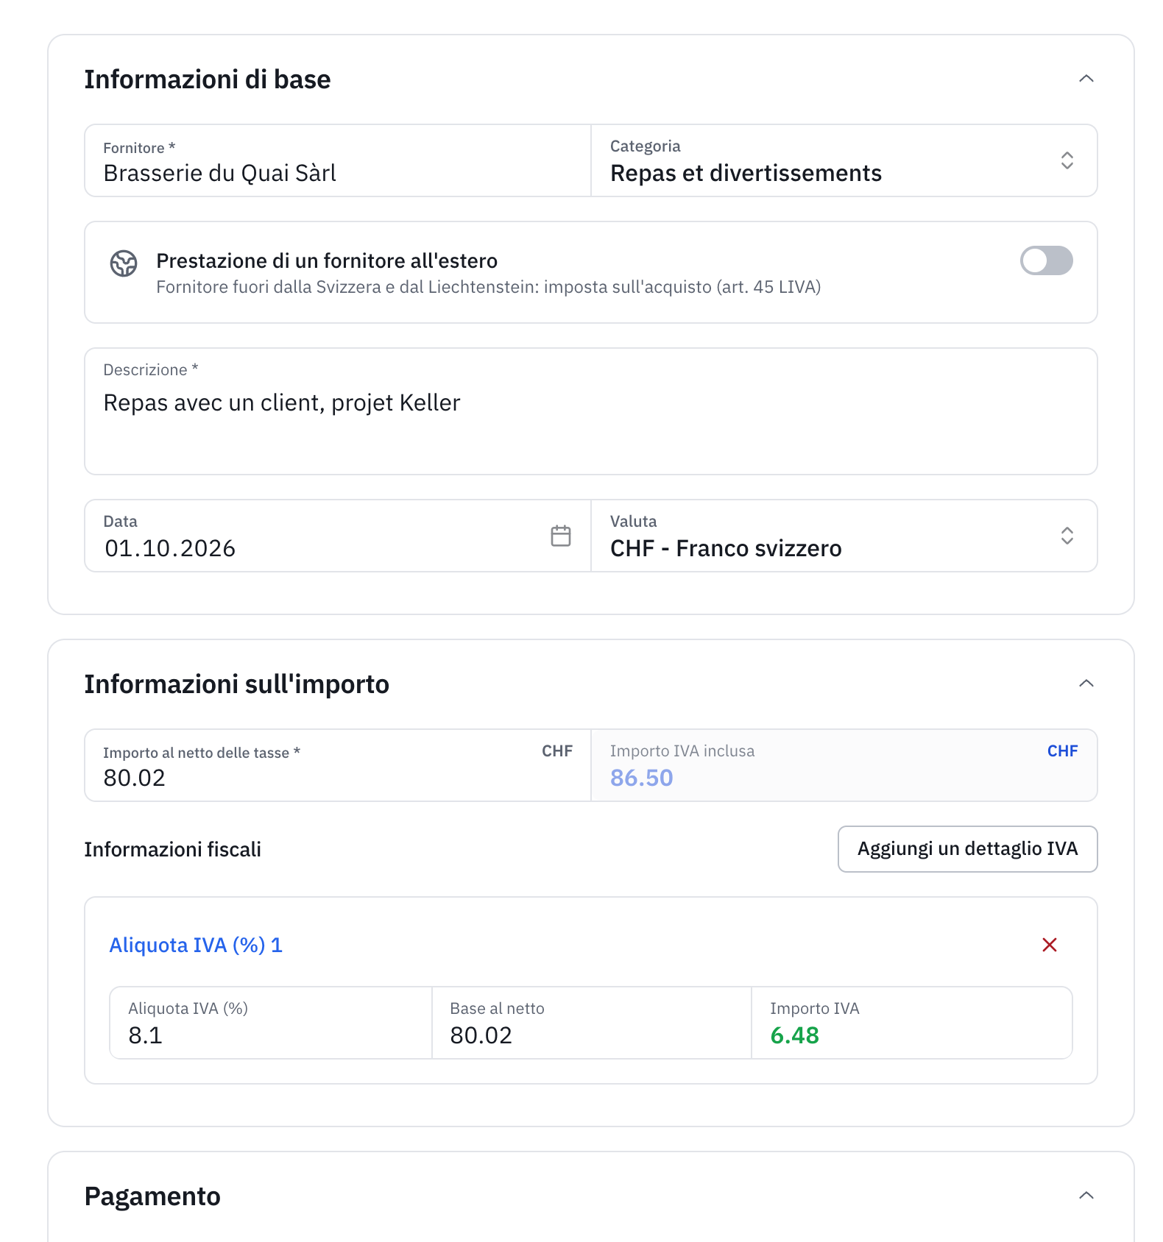The width and height of the screenshot is (1163, 1242).
Task: Open the Categoria dropdown
Action: point(844,160)
